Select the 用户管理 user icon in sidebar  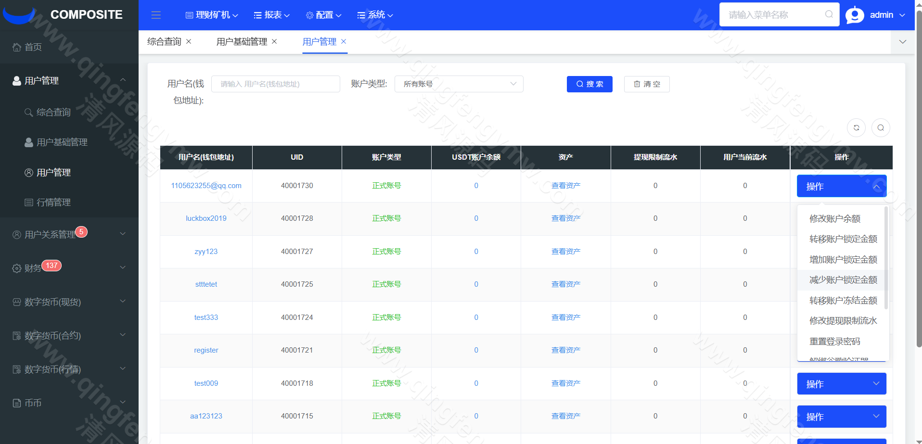point(16,80)
